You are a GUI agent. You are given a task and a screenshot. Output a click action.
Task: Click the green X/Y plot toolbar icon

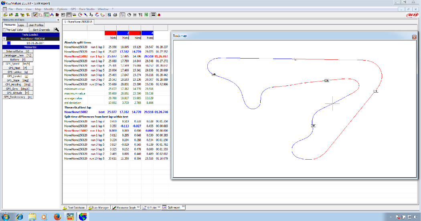coord(47,15)
